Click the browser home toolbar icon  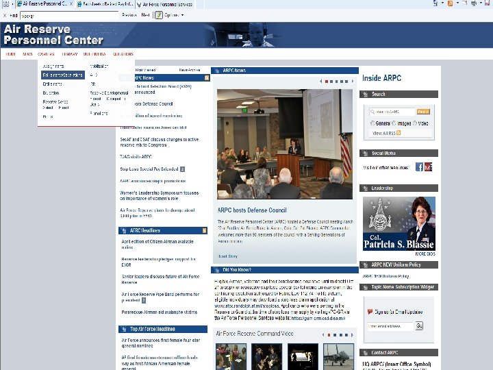[x=435, y=3]
